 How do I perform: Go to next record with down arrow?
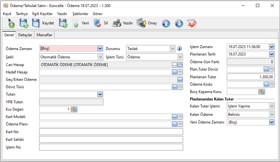[179, 23]
